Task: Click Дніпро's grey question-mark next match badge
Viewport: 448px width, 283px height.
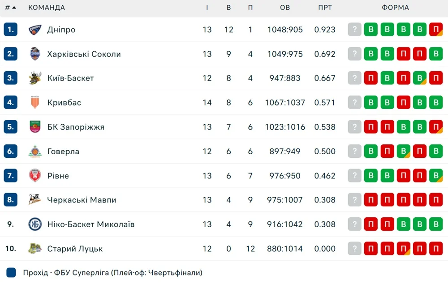Action: (x=354, y=30)
